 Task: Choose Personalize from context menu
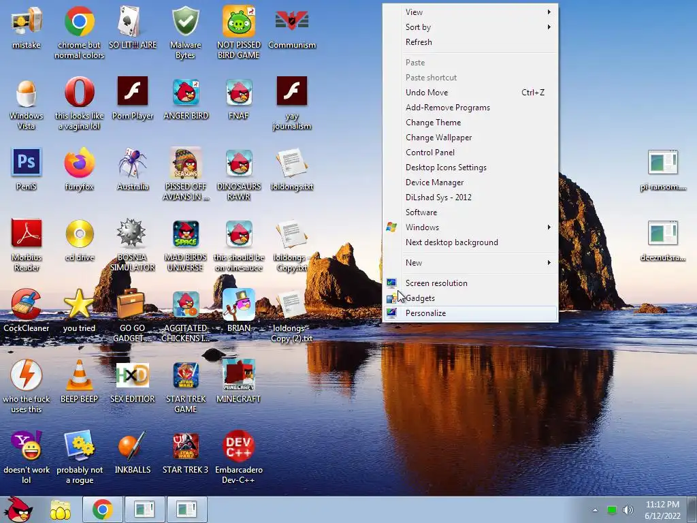coord(470,313)
